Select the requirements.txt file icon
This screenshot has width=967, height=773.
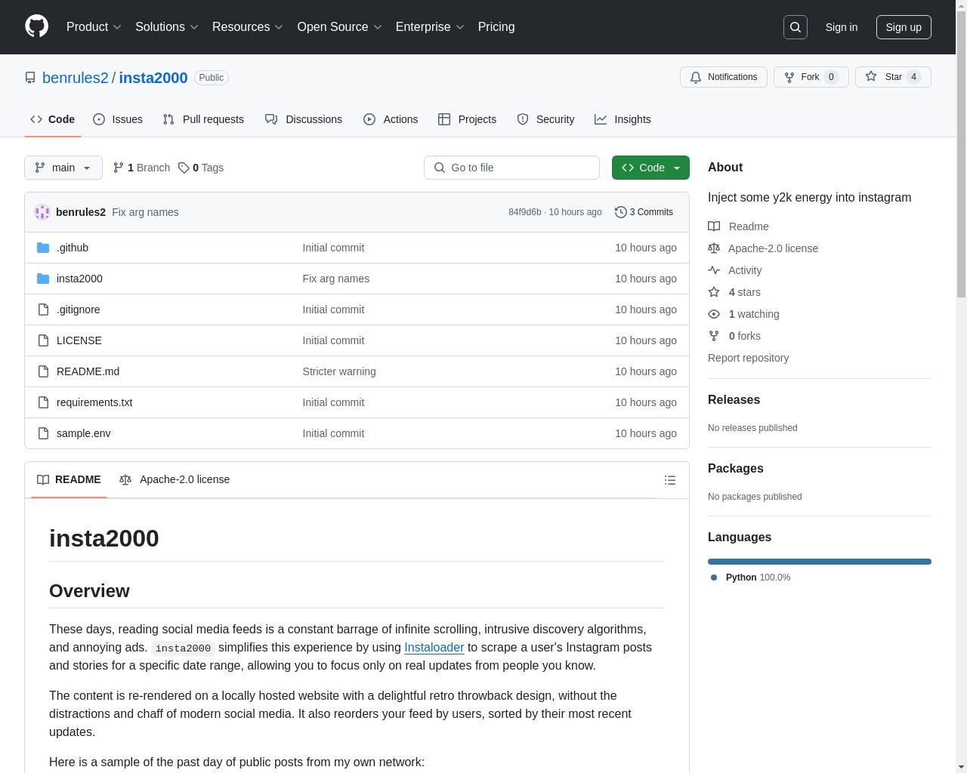pyautogui.click(x=43, y=402)
